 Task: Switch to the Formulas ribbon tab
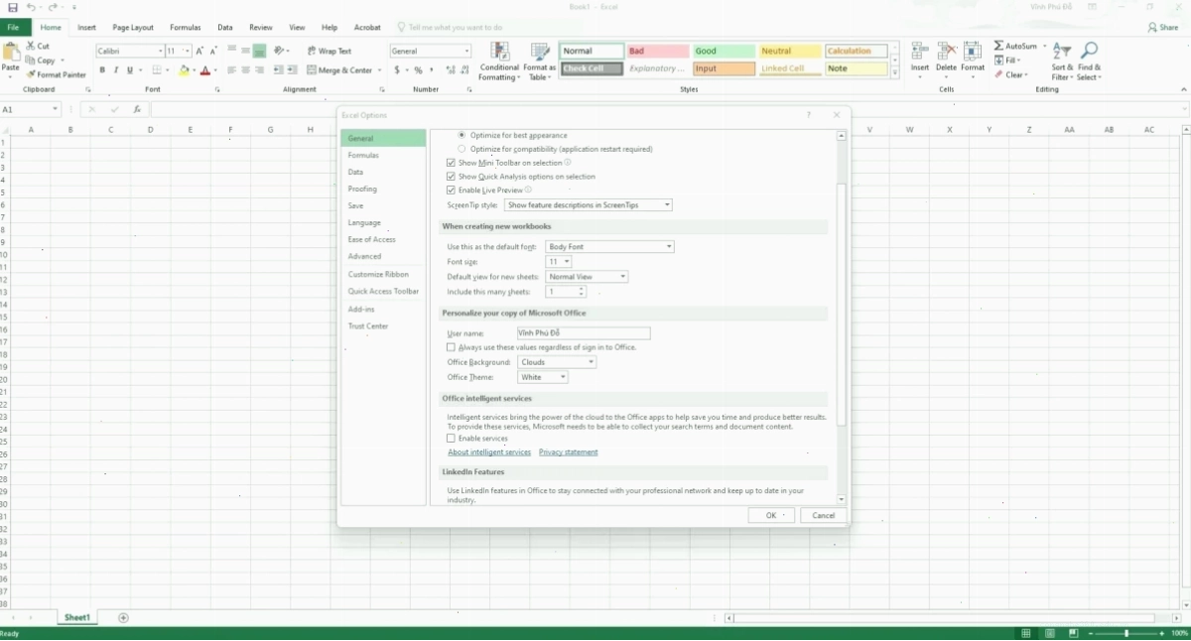[186, 28]
